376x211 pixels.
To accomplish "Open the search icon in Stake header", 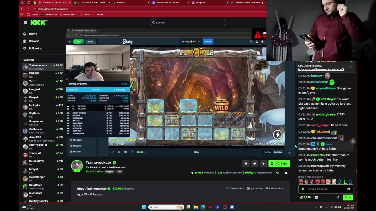I will [x=251, y=42].
